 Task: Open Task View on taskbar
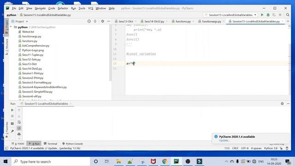click(107, 161)
